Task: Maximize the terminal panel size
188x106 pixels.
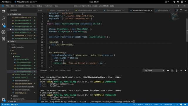Action: (x=181, y=71)
